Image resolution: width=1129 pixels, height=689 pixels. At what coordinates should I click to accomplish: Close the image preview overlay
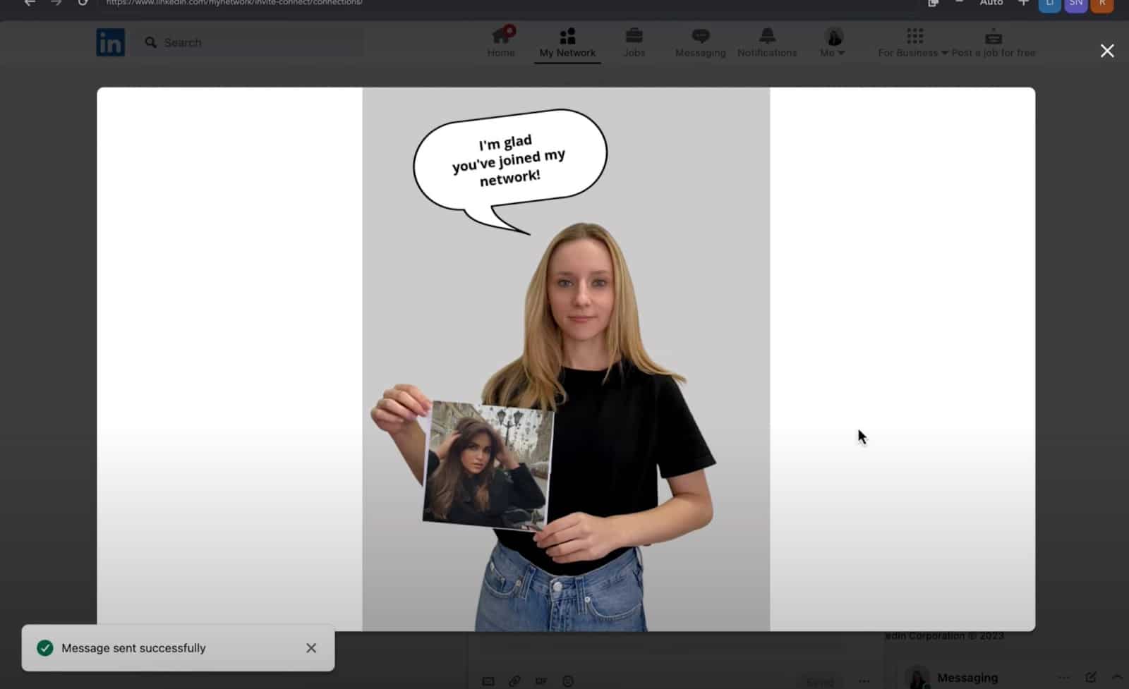(1107, 51)
